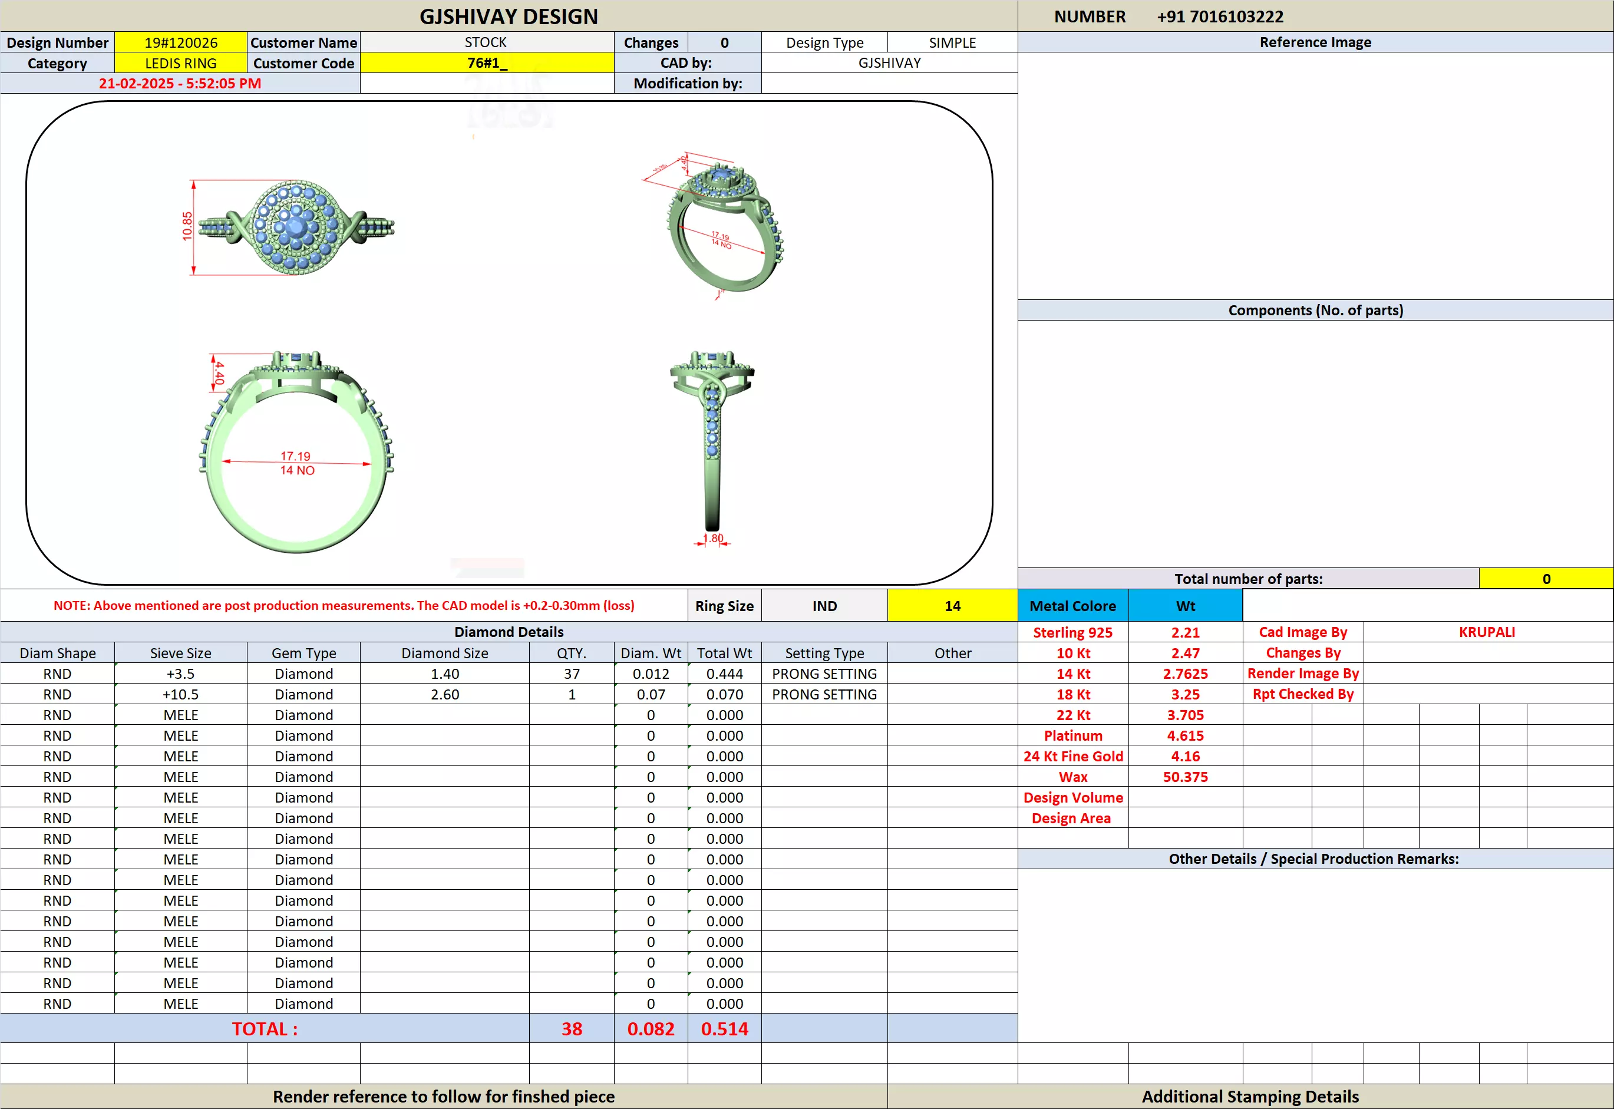Screen dimensions: 1614x1109
Task: Click the Sieve Size +10.5 cell
Action: [181, 694]
